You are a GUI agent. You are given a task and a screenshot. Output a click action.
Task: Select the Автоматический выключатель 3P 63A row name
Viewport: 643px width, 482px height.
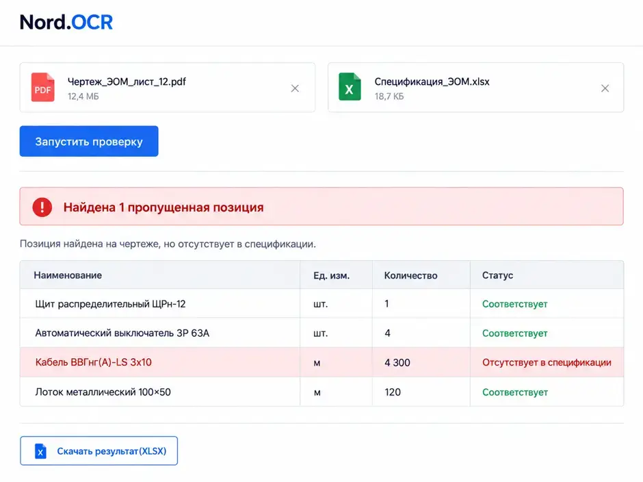coord(122,333)
